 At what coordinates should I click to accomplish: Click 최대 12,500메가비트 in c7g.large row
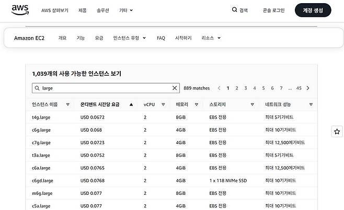(x=285, y=143)
